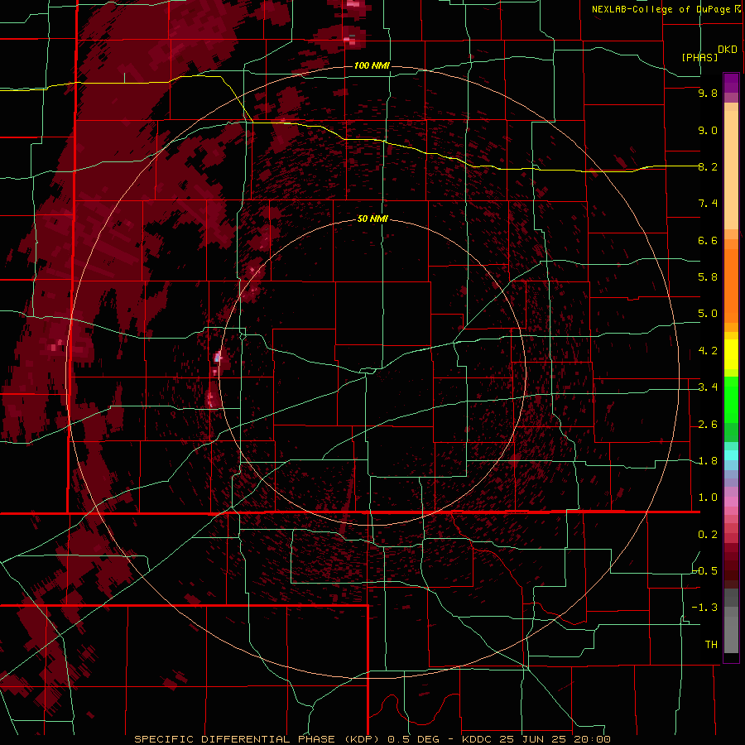Click the "100 NMI" range ring label

[372, 65]
